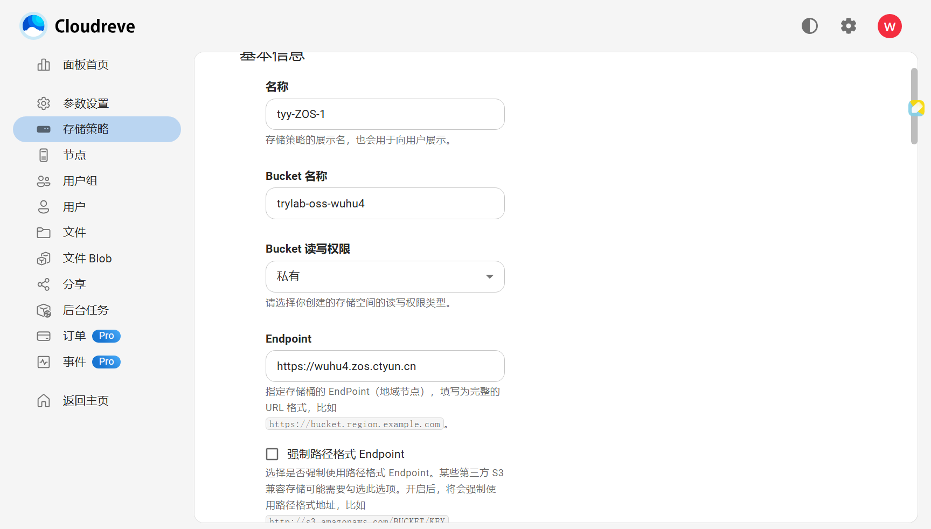Open the settings gear icon
931x529 pixels.
(848, 26)
